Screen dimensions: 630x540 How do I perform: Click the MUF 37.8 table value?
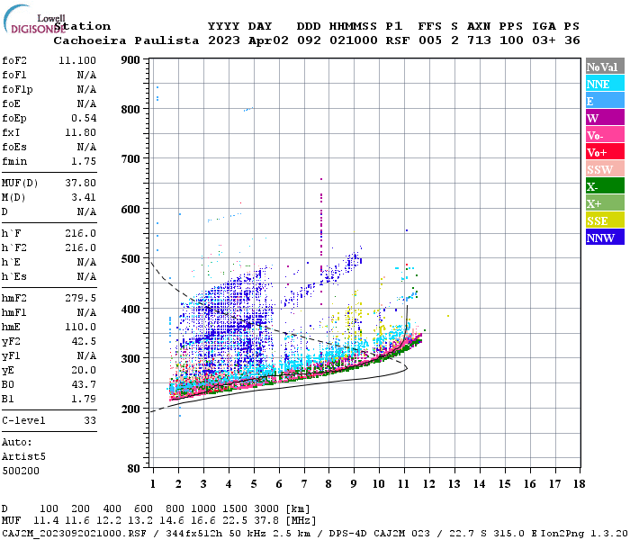tap(266, 521)
